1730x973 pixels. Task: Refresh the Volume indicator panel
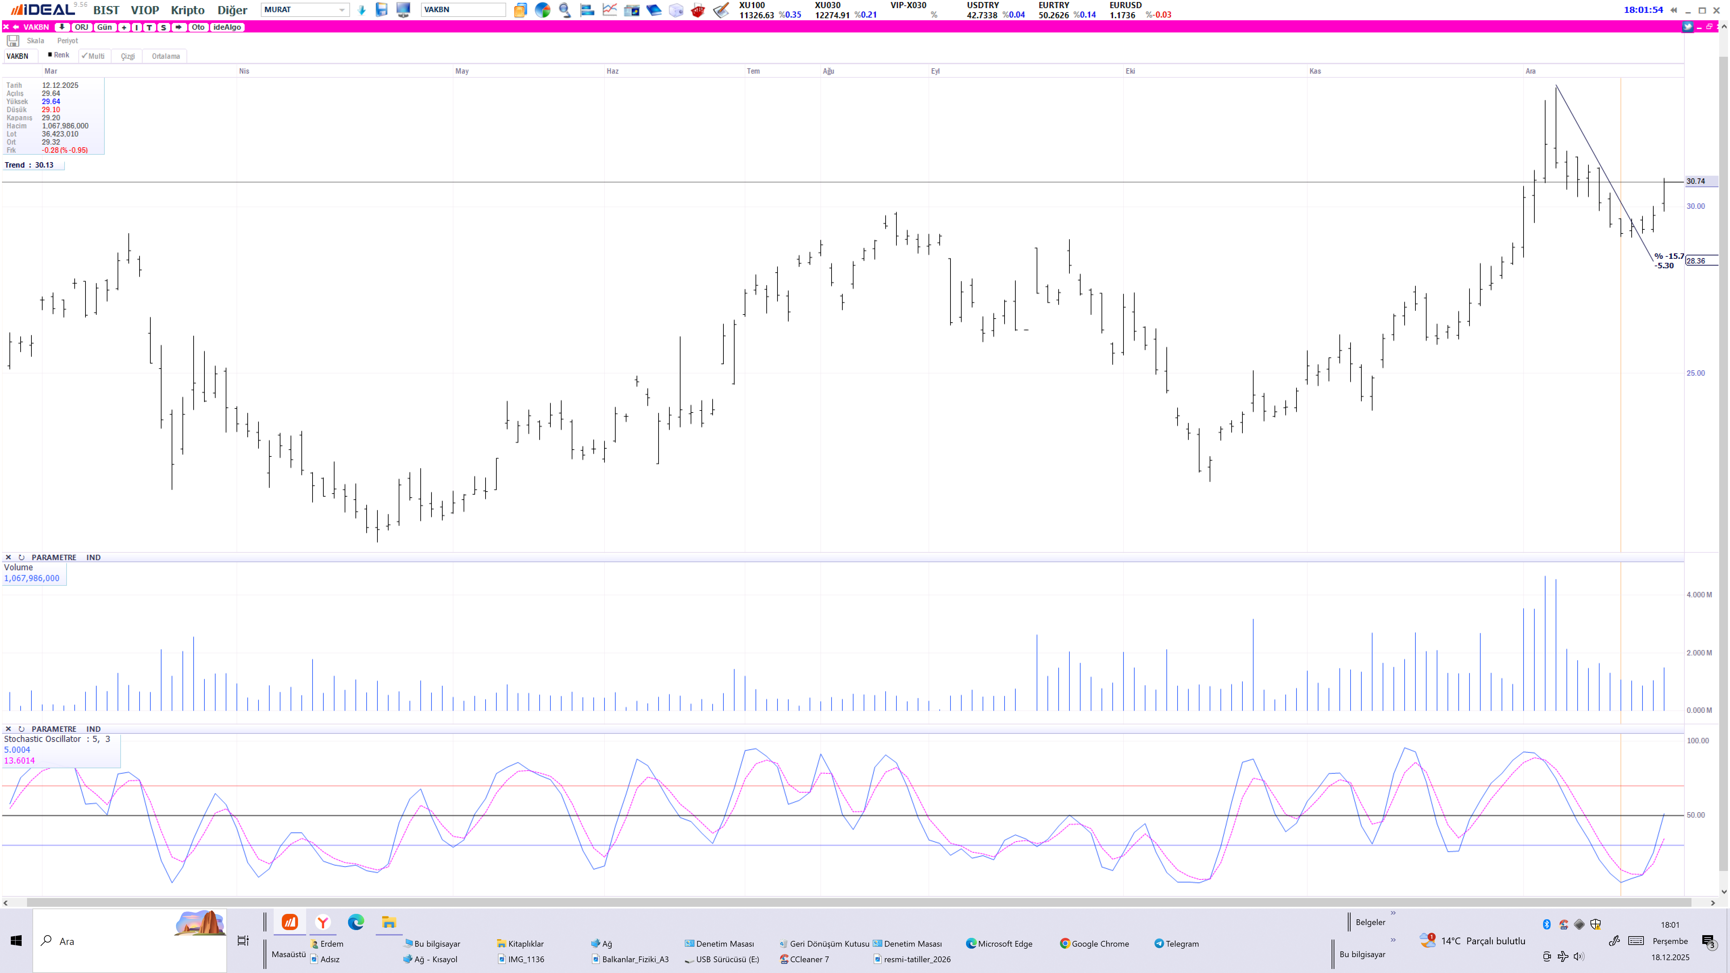pyautogui.click(x=22, y=557)
